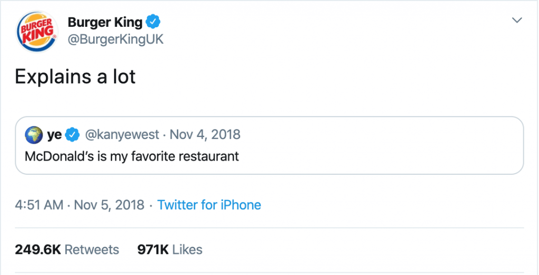The height and width of the screenshot is (275, 539).
Task: View the 249.6K Retweets list
Action: click(67, 249)
